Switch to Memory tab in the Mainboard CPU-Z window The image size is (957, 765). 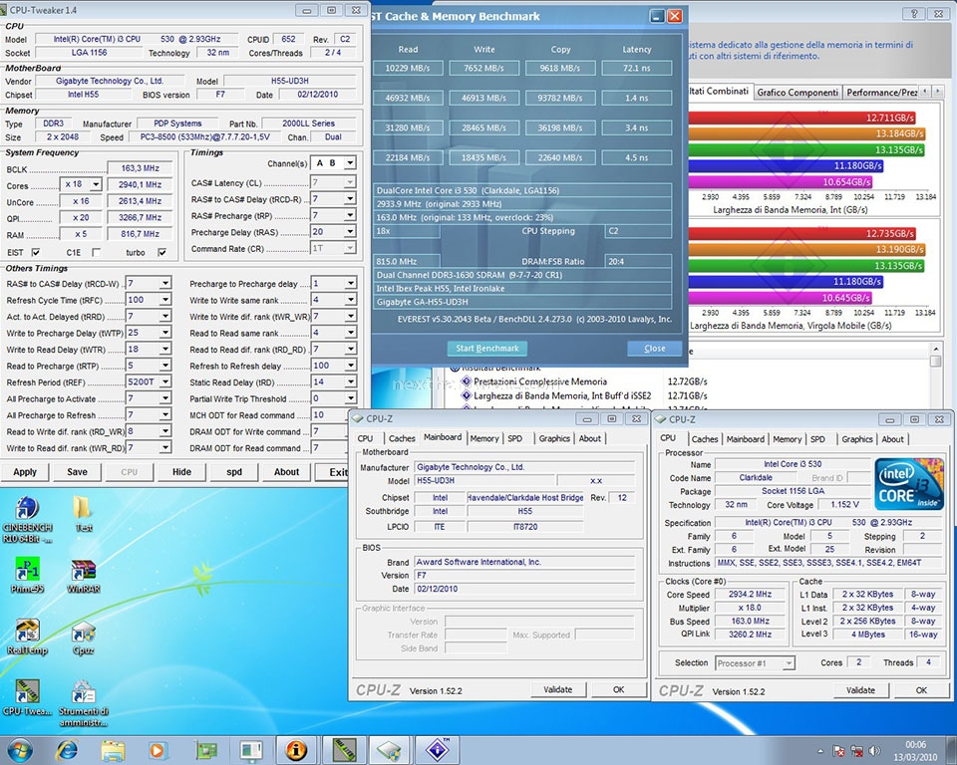pyautogui.click(x=484, y=438)
